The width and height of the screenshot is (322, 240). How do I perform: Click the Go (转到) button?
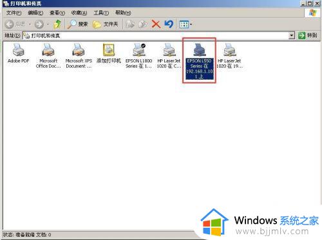[308, 35]
